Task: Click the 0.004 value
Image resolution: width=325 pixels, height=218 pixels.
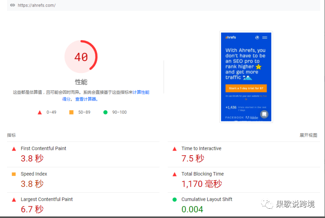Action: (x=192, y=209)
